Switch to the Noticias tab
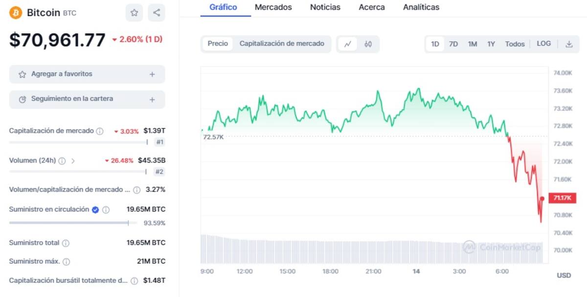The height and width of the screenshot is (297, 587). (x=325, y=7)
